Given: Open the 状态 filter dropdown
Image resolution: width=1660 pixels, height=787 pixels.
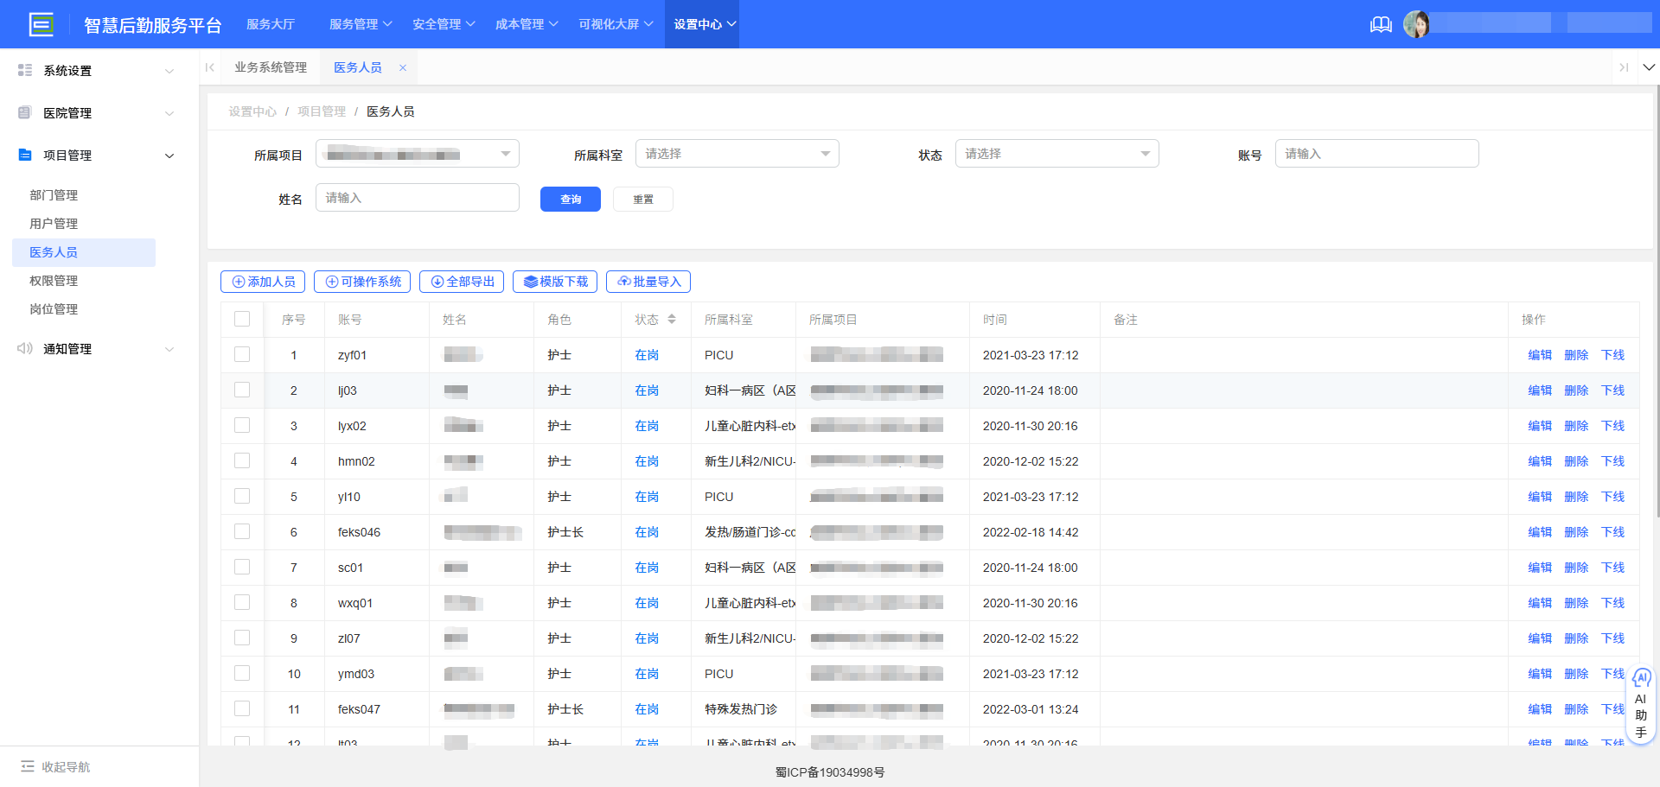Looking at the screenshot, I should [x=1057, y=154].
